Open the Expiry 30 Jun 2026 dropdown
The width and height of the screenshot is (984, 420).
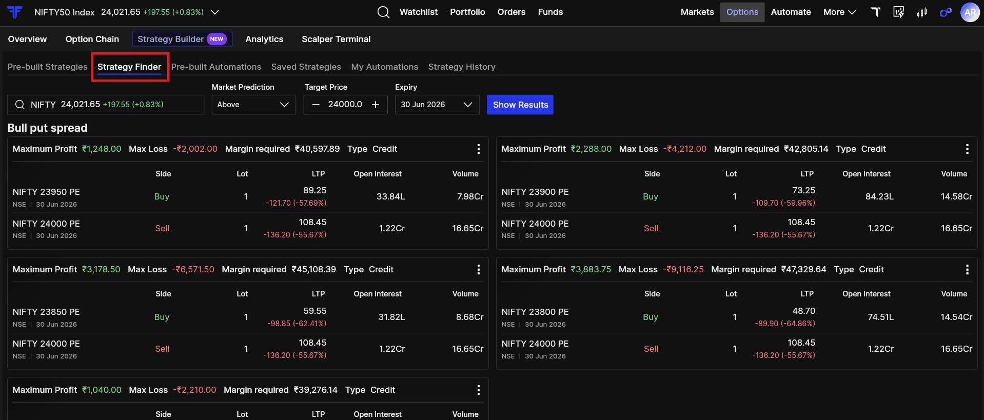[437, 105]
